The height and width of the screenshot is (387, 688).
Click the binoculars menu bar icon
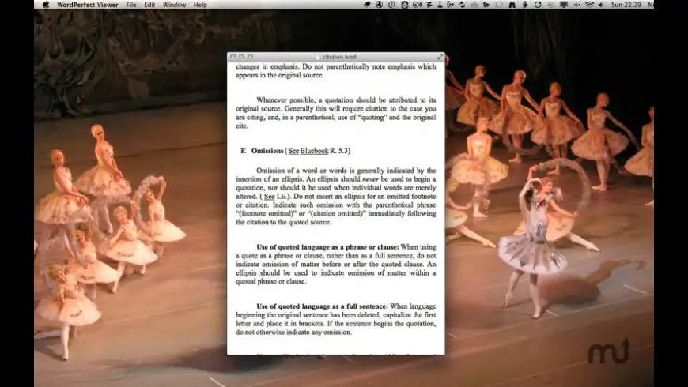coord(512,5)
